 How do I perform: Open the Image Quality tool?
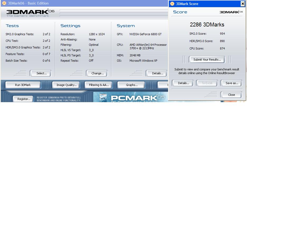tap(66, 85)
